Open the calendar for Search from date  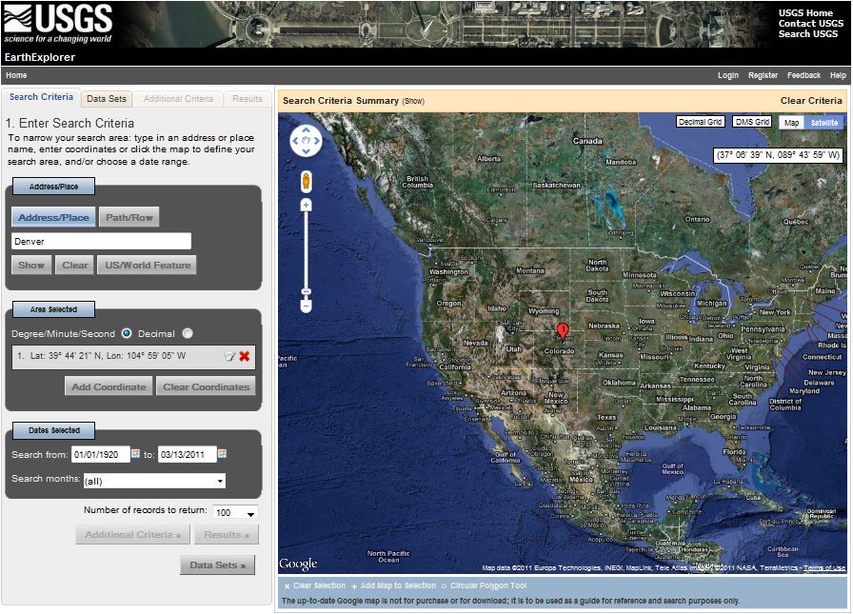coord(135,453)
